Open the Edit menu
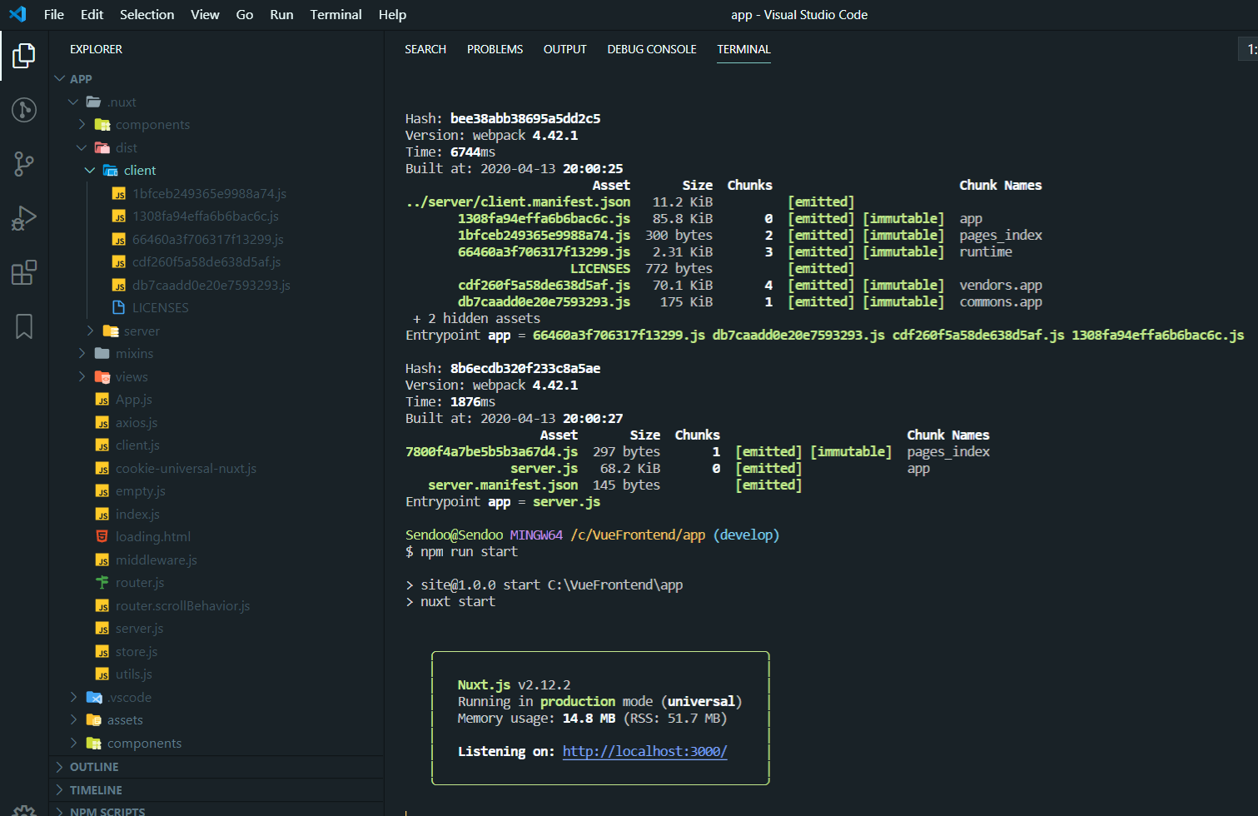 click(x=92, y=14)
